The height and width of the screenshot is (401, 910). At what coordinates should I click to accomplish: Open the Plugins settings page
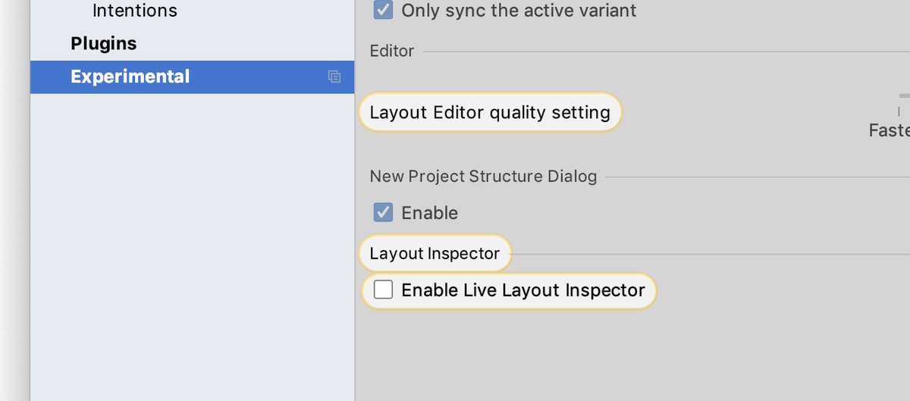point(104,43)
